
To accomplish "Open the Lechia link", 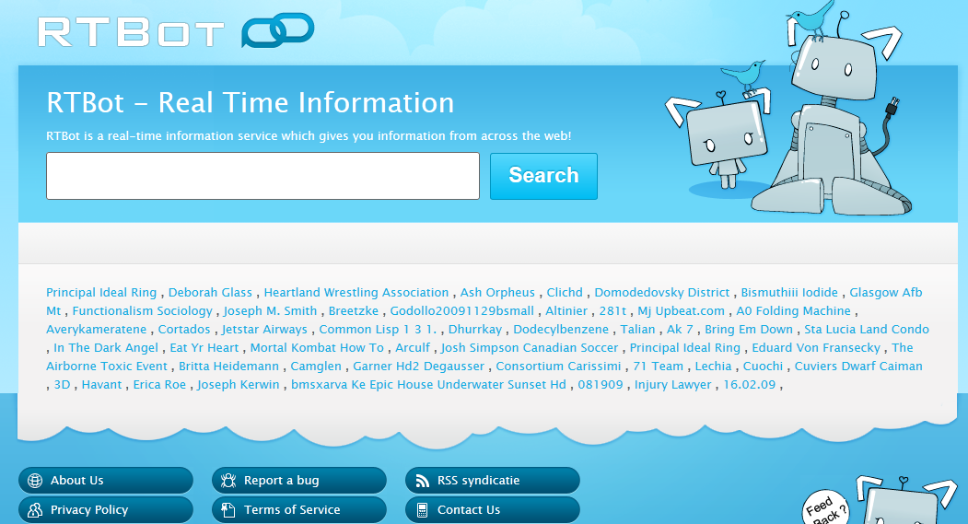I will click(x=713, y=367).
